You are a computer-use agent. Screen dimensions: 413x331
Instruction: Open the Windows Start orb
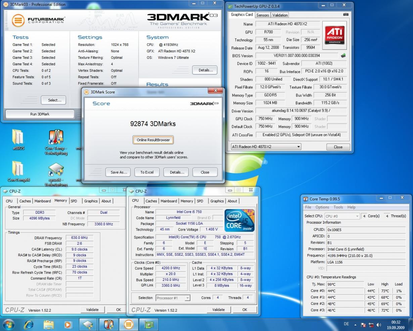coord(8,325)
